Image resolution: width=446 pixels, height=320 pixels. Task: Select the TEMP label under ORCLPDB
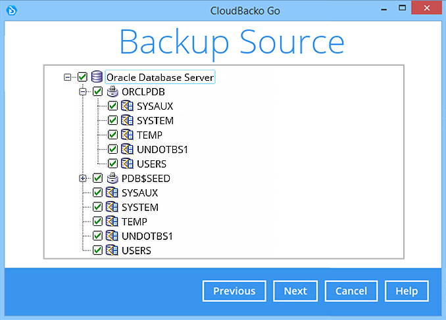coord(149,135)
